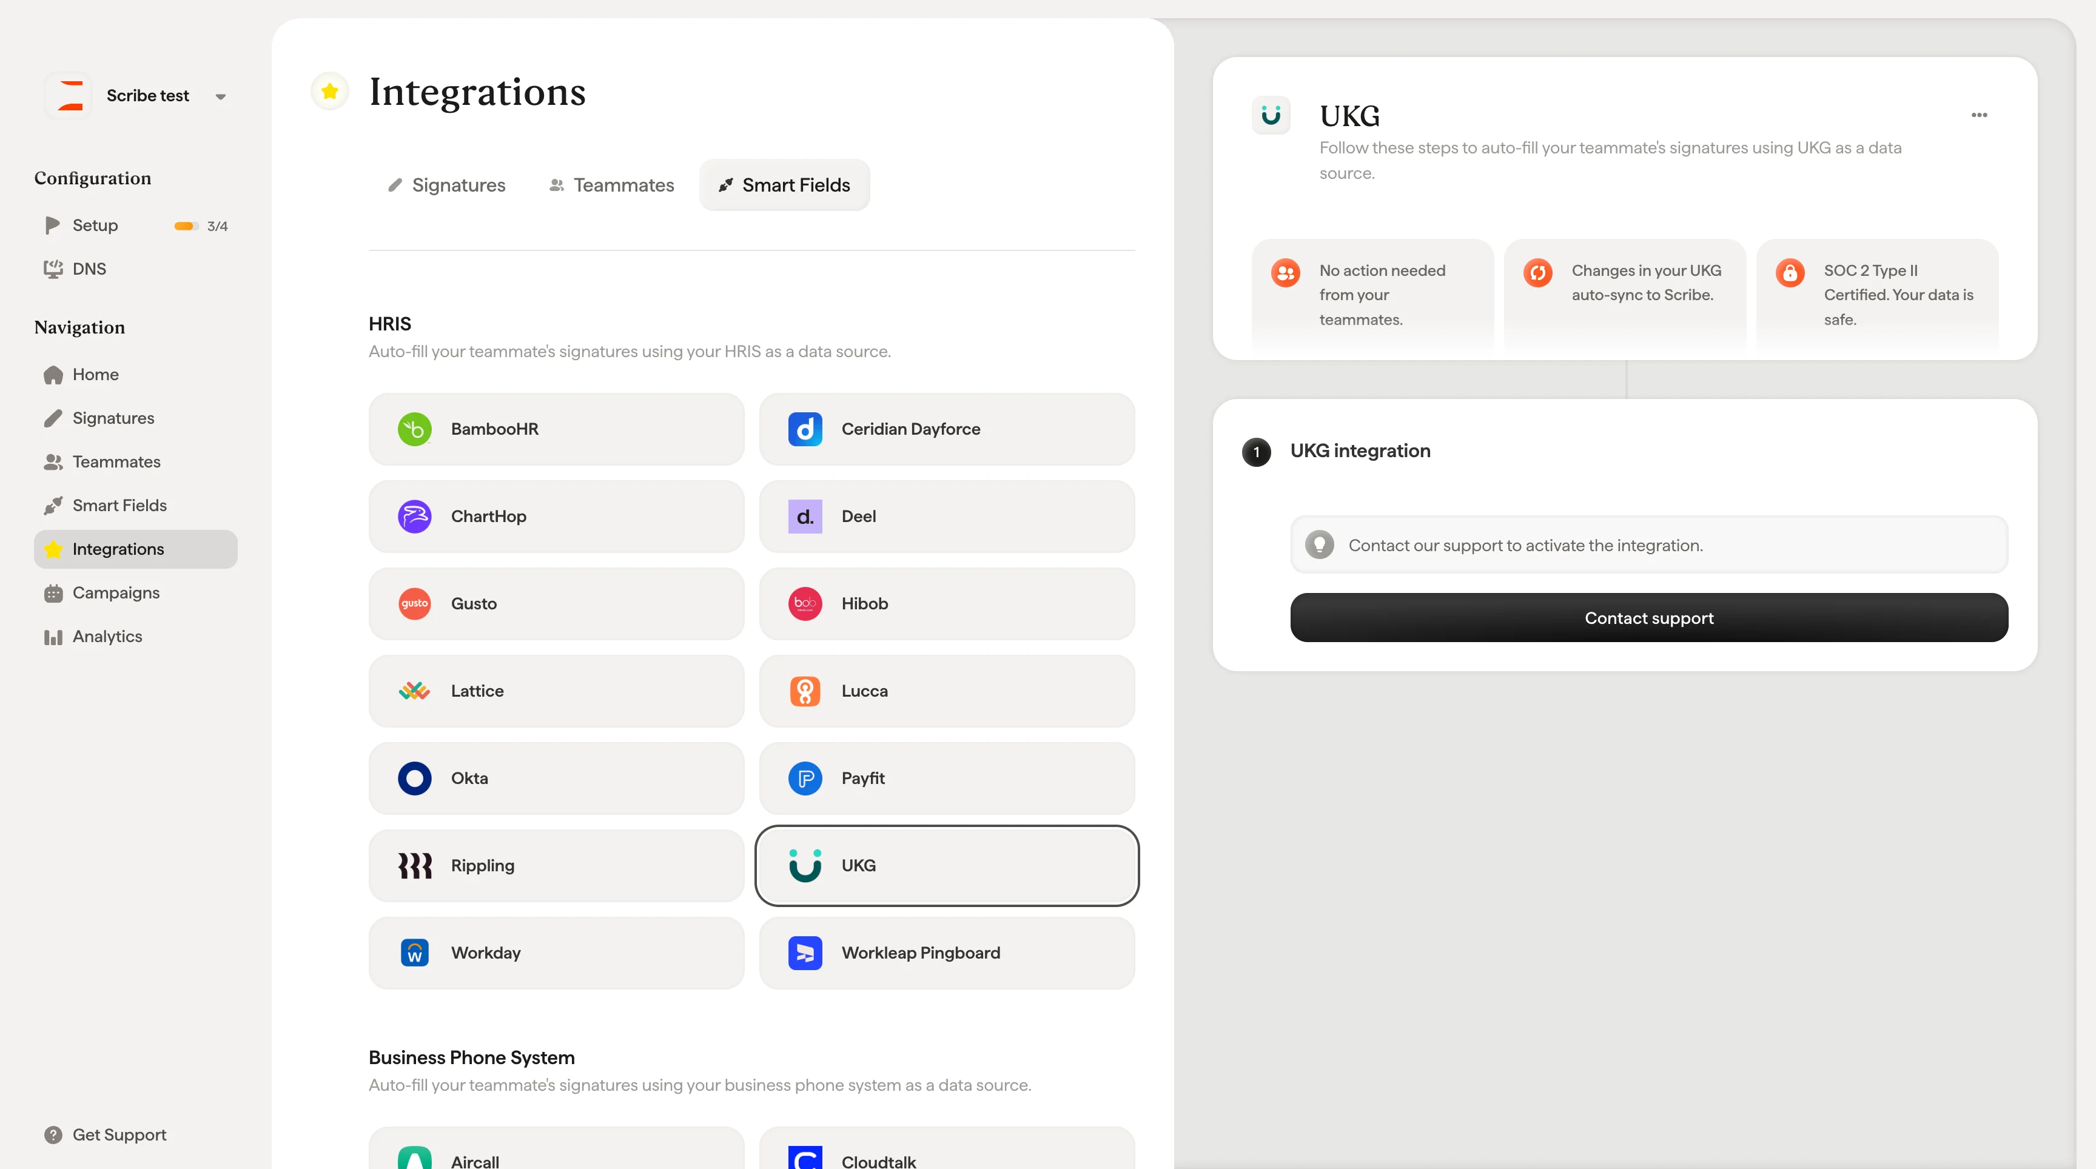The image size is (2096, 1169).
Task: Select the Aircall phone system card
Action: 556,1148
